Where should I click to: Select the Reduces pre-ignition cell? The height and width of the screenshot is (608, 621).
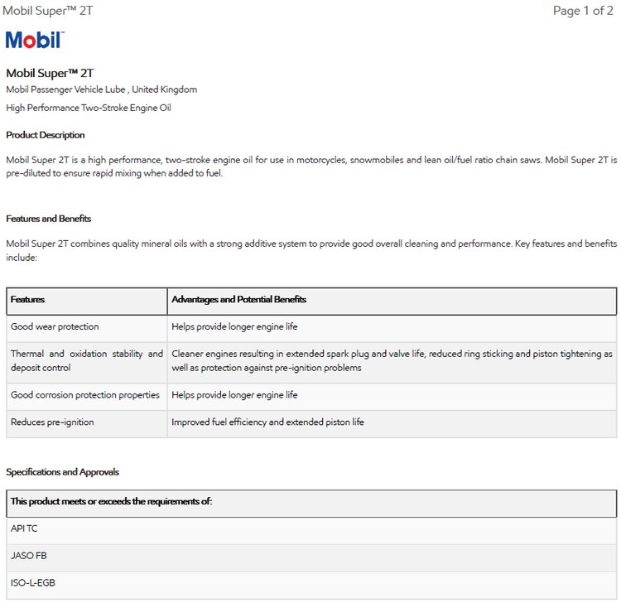click(x=87, y=422)
